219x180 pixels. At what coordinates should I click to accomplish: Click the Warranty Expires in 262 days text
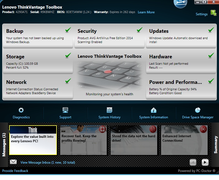(114, 12)
